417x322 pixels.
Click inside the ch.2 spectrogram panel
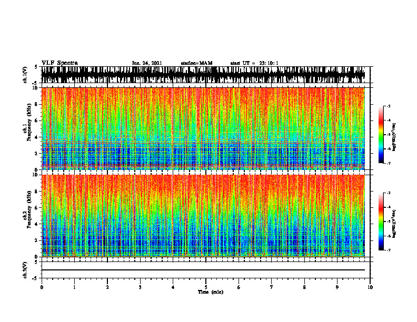(x=203, y=216)
